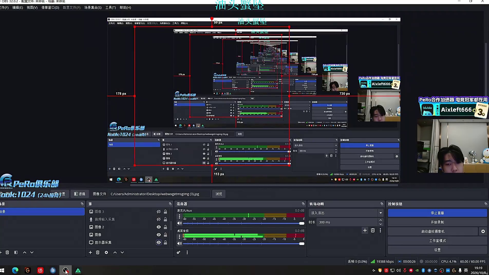The width and height of the screenshot is (489, 275).
Task: Mute the 桌面音频 speaker icon
Action: pyautogui.click(x=180, y=243)
